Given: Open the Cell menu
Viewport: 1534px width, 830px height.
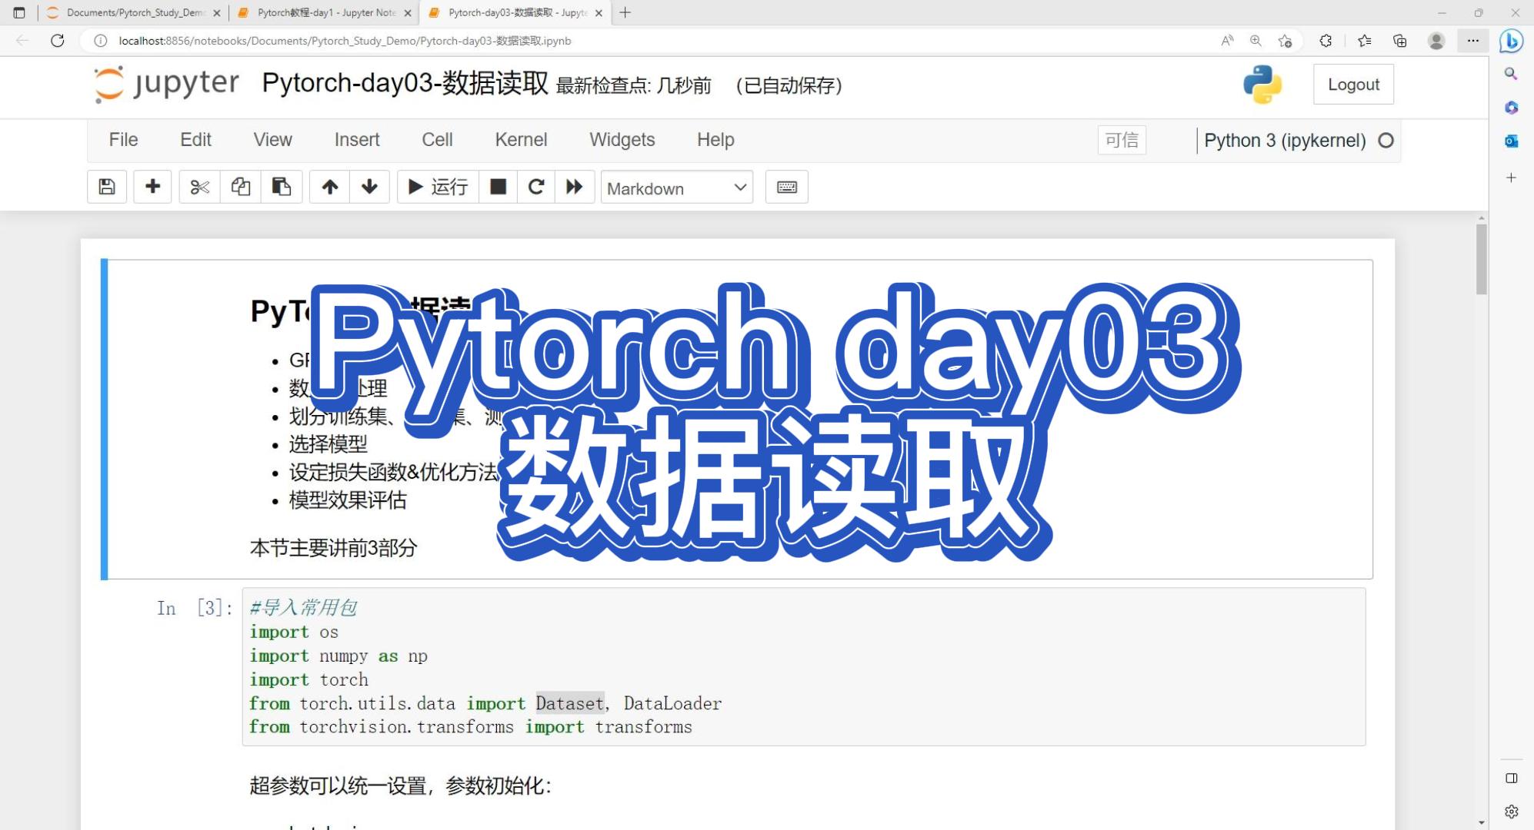Looking at the screenshot, I should 437,140.
